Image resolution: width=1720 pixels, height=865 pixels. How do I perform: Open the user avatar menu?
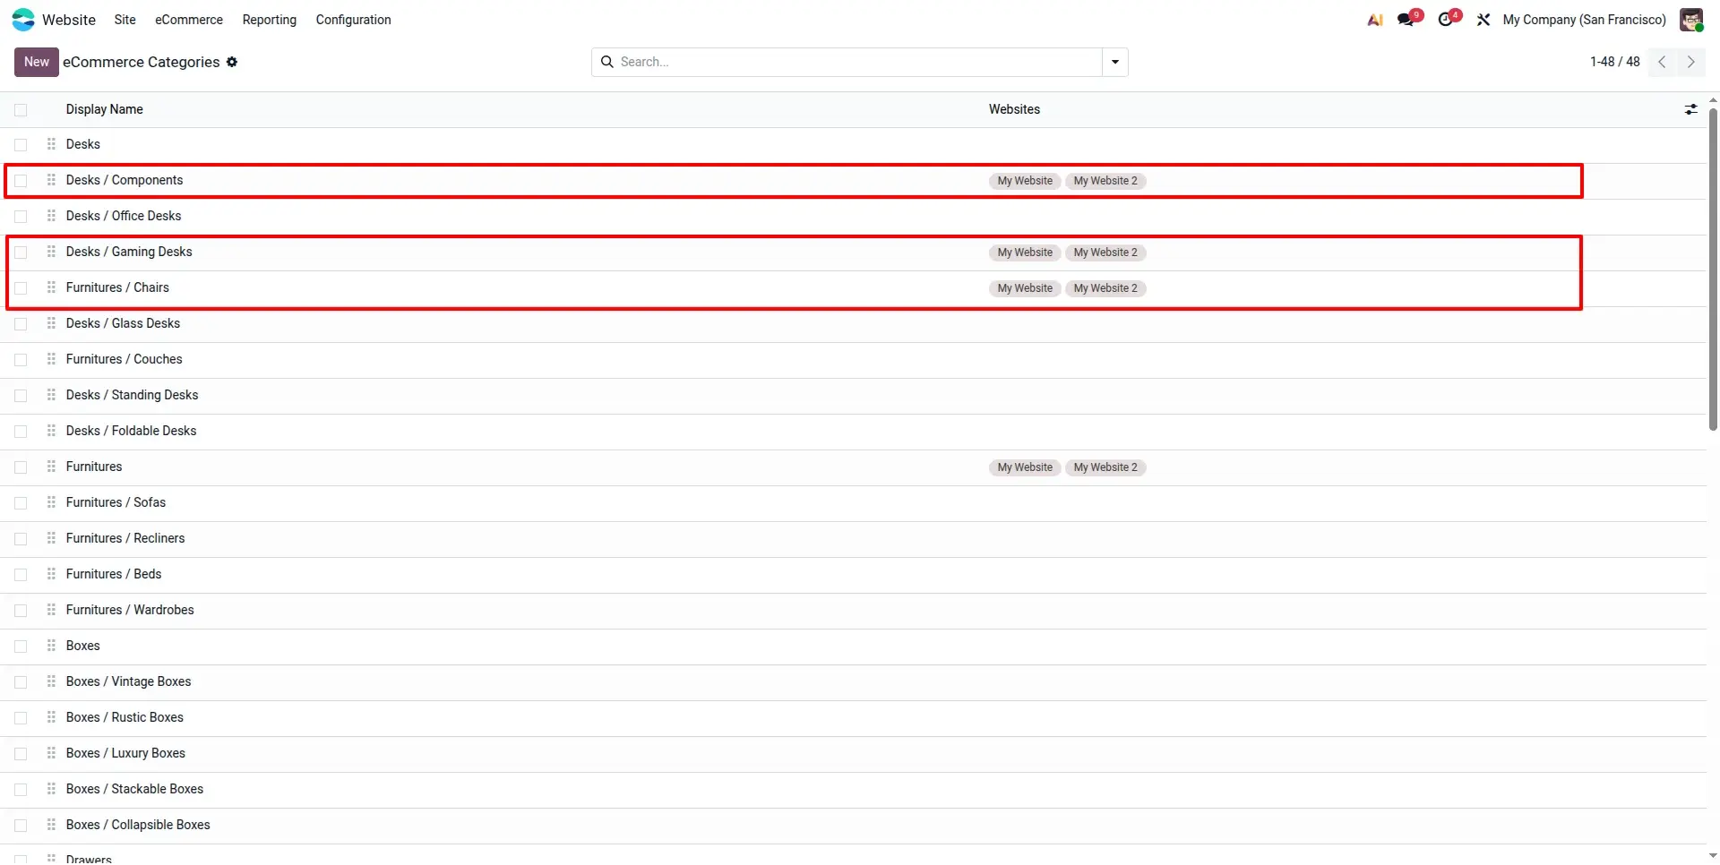tap(1690, 20)
